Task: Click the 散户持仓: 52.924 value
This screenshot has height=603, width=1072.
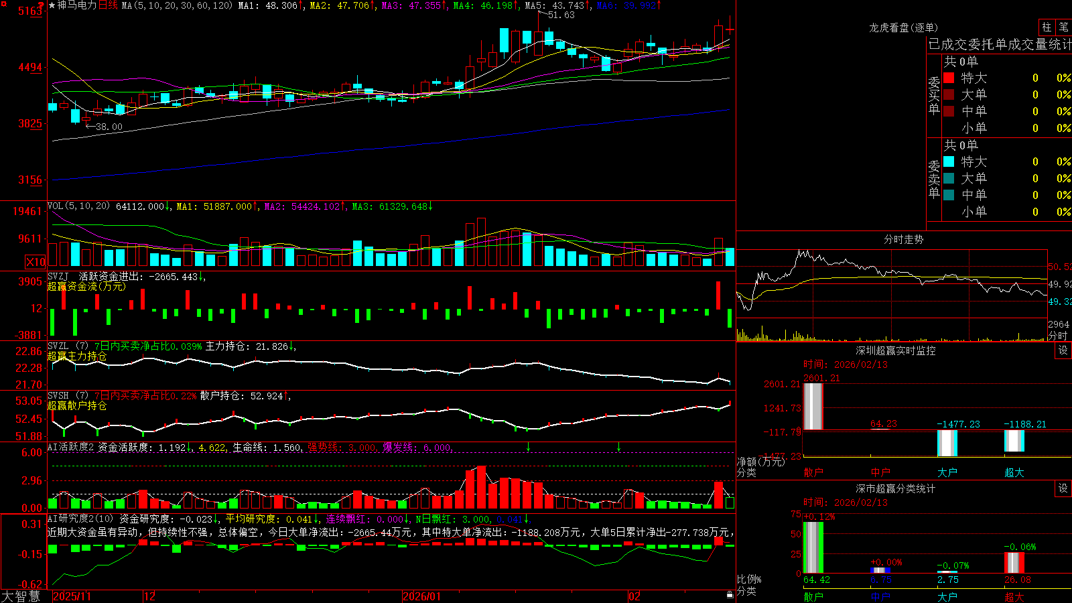Action: [245, 396]
